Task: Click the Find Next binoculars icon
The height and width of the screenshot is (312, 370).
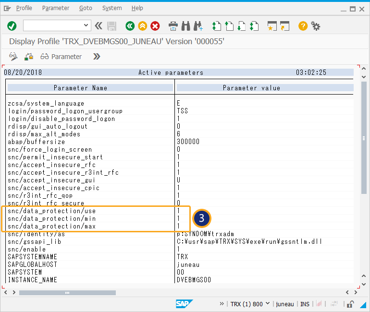Action: 198,26
